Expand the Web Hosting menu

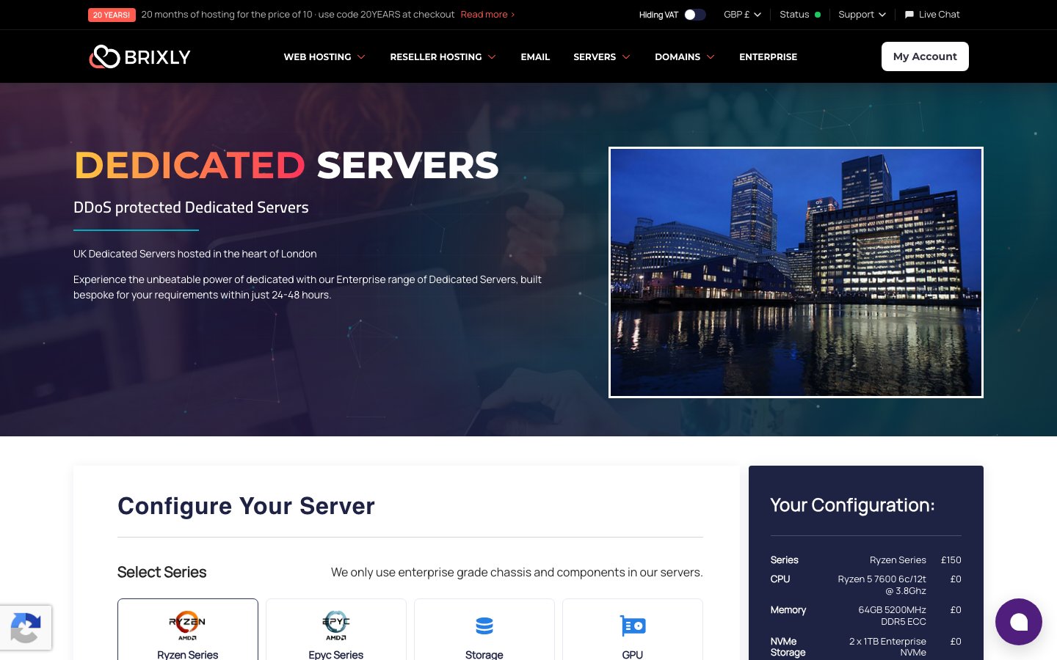pyautogui.click(x=324, y=56)
